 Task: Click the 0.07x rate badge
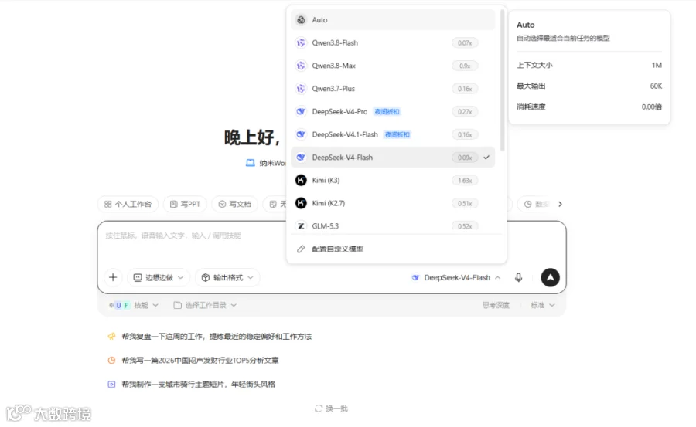[x=465, y=43]
